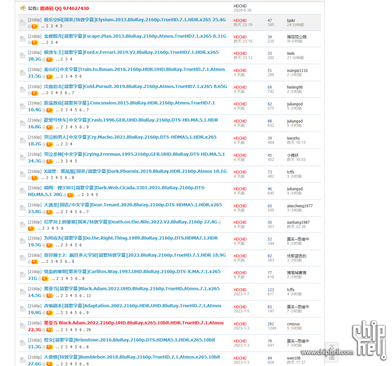Open last poster wangqi1116 profile

tap(297, 70)
